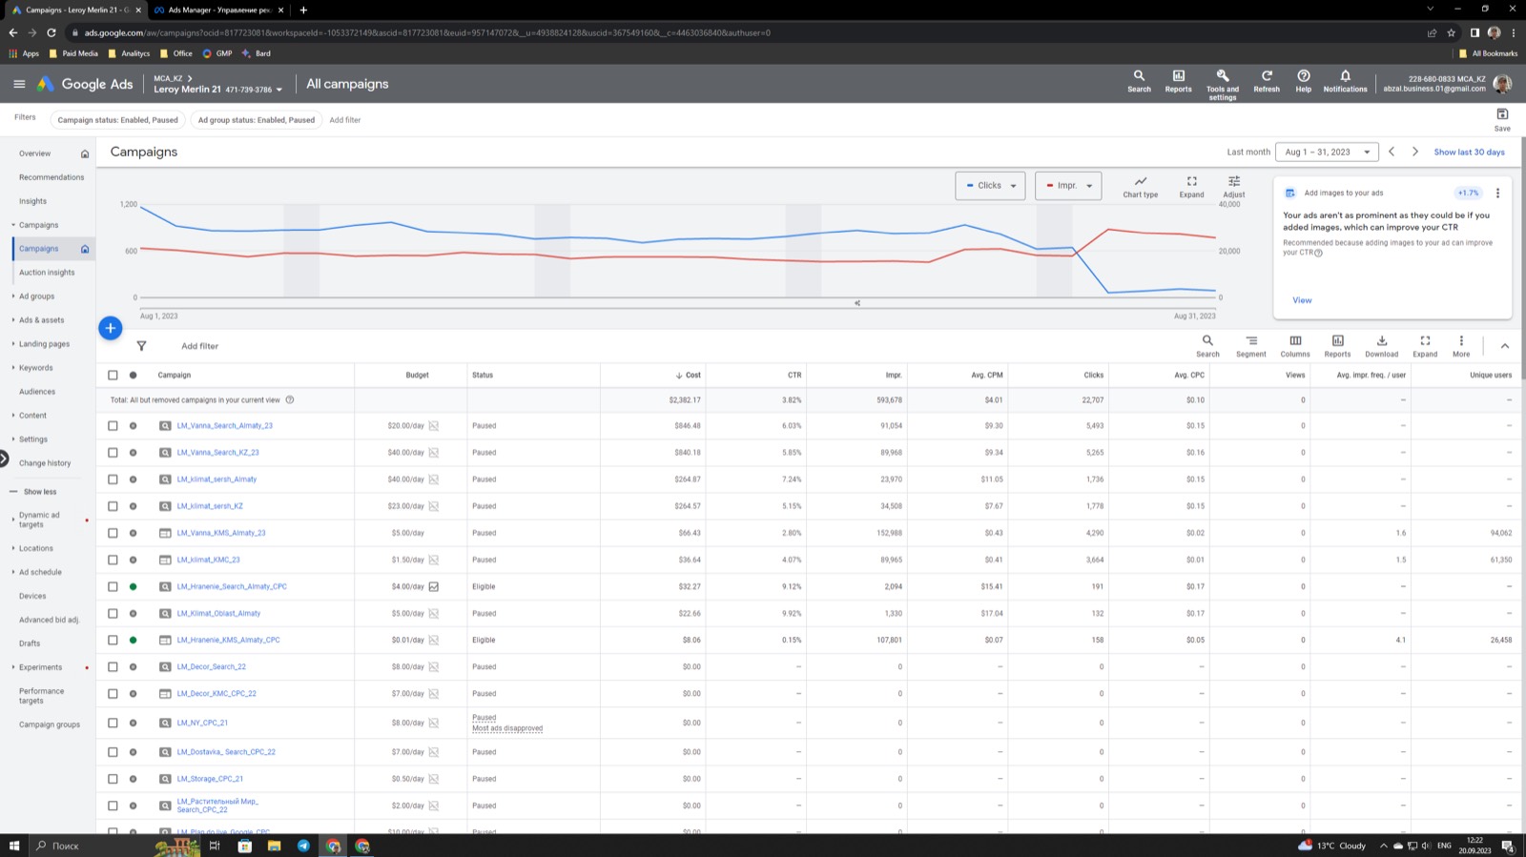Click the page vertical scrollbar

[1522, 257]
